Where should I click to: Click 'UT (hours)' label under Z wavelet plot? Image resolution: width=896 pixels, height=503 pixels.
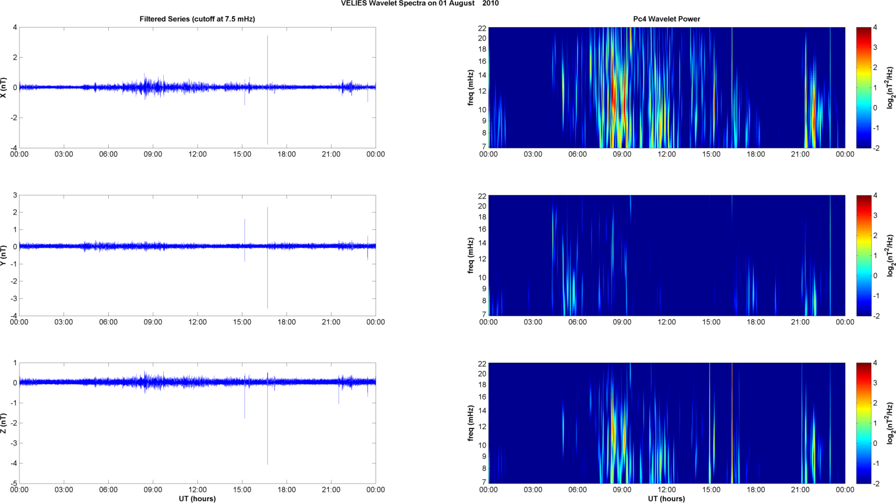pos(667,499)
